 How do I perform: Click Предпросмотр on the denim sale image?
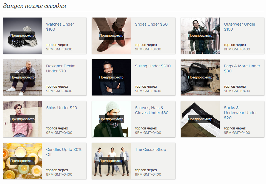23,77
